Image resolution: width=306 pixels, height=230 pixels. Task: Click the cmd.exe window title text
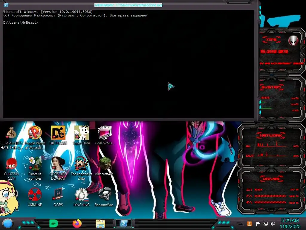point(128,5)
